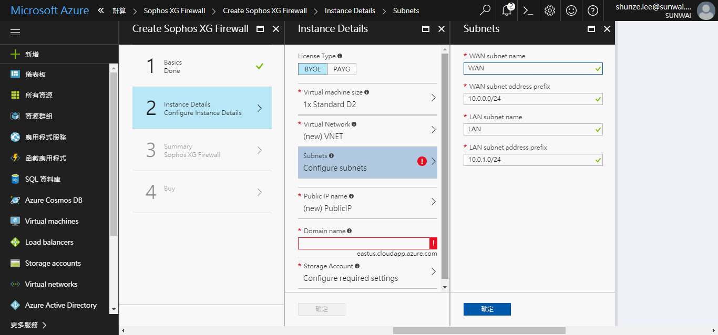Show Virtual machine size info icon

click(x=367, y=92)
